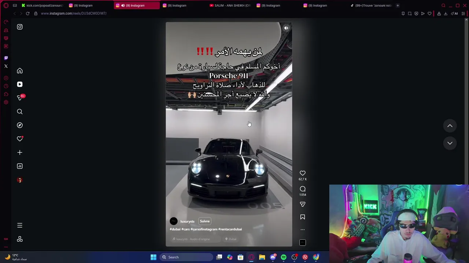Go to Instagram Home feed icon

[x=20, y=71]
